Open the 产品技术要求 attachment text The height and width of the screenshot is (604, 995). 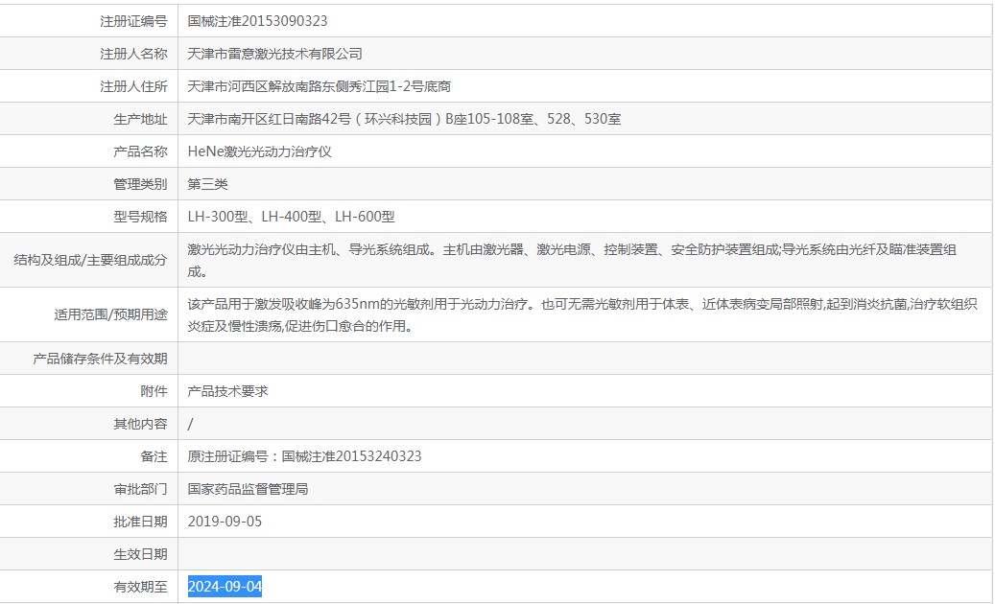click(227, 391)
